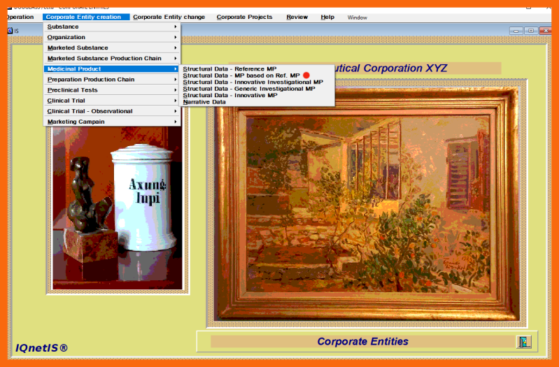Open the Review menu
This screenshot has height=367, width=559.
pos(297,17)
